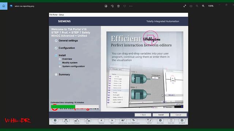Viewport: 234px width, 131px height.
Task: Select the Overview sub-step
Action: pyautogui.click(x=67, y=59)
